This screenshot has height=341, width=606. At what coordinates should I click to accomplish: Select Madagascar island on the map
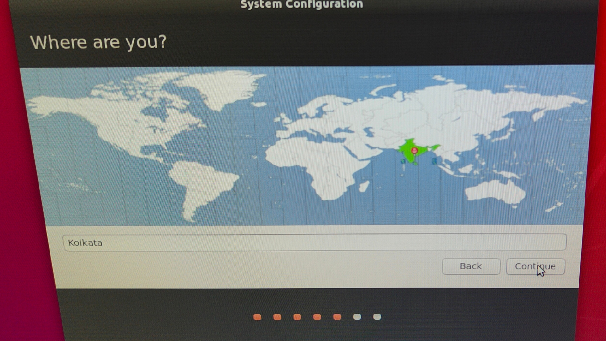tap(364, 186)
